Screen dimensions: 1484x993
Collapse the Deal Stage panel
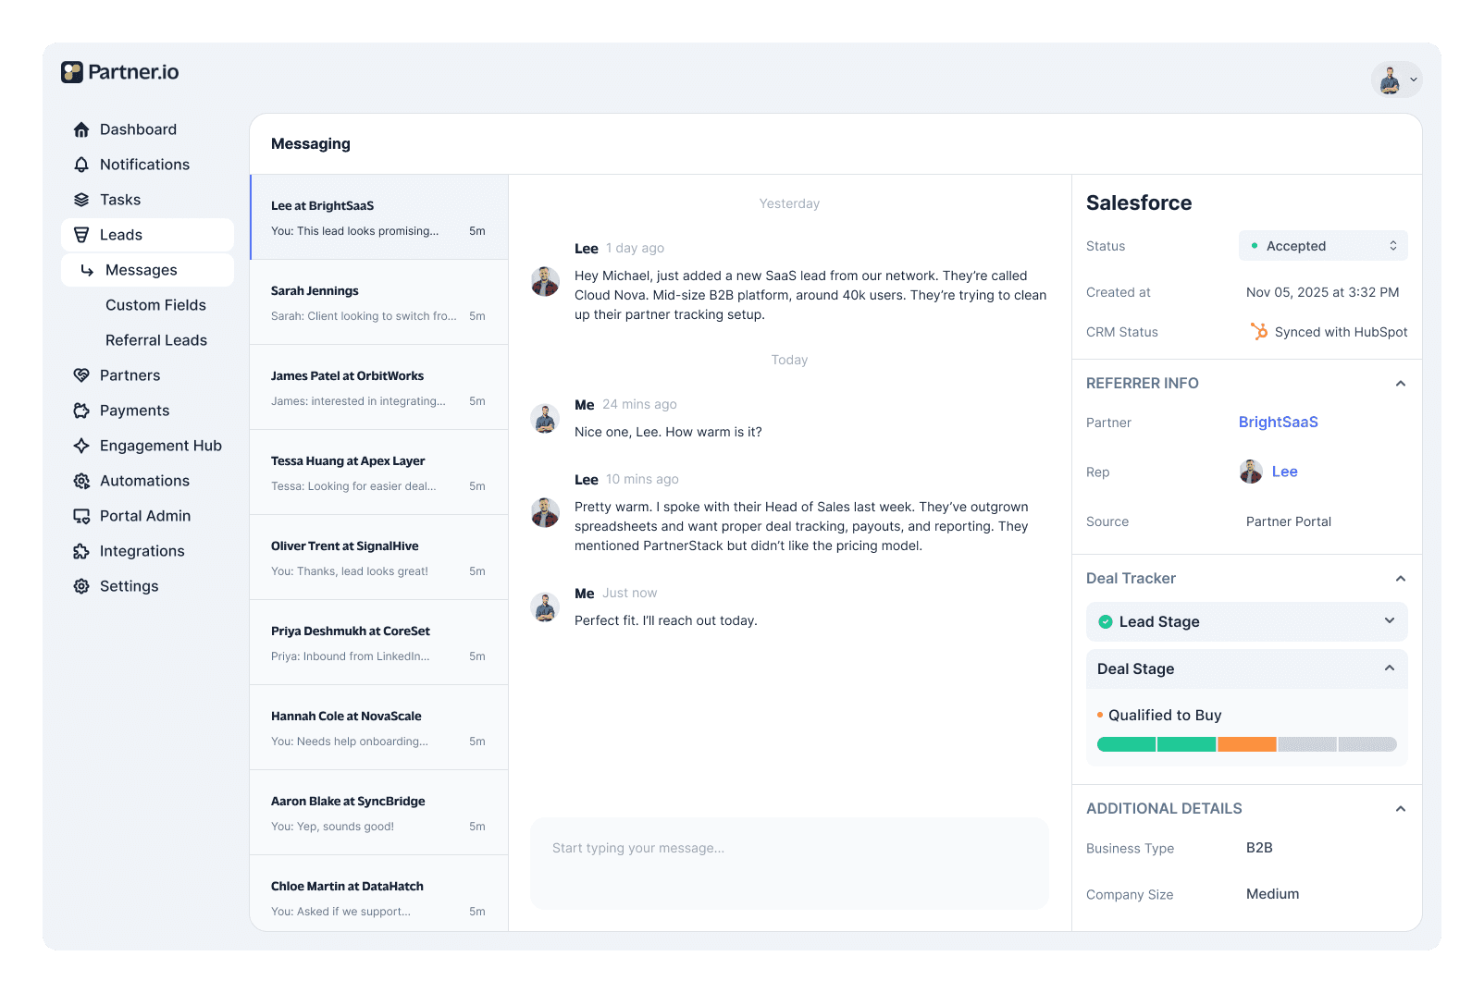click(x=1390, y=668)
